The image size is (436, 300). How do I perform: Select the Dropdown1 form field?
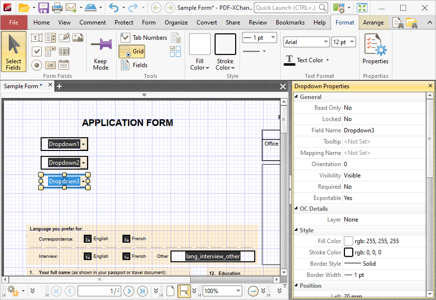coord(65,144)
